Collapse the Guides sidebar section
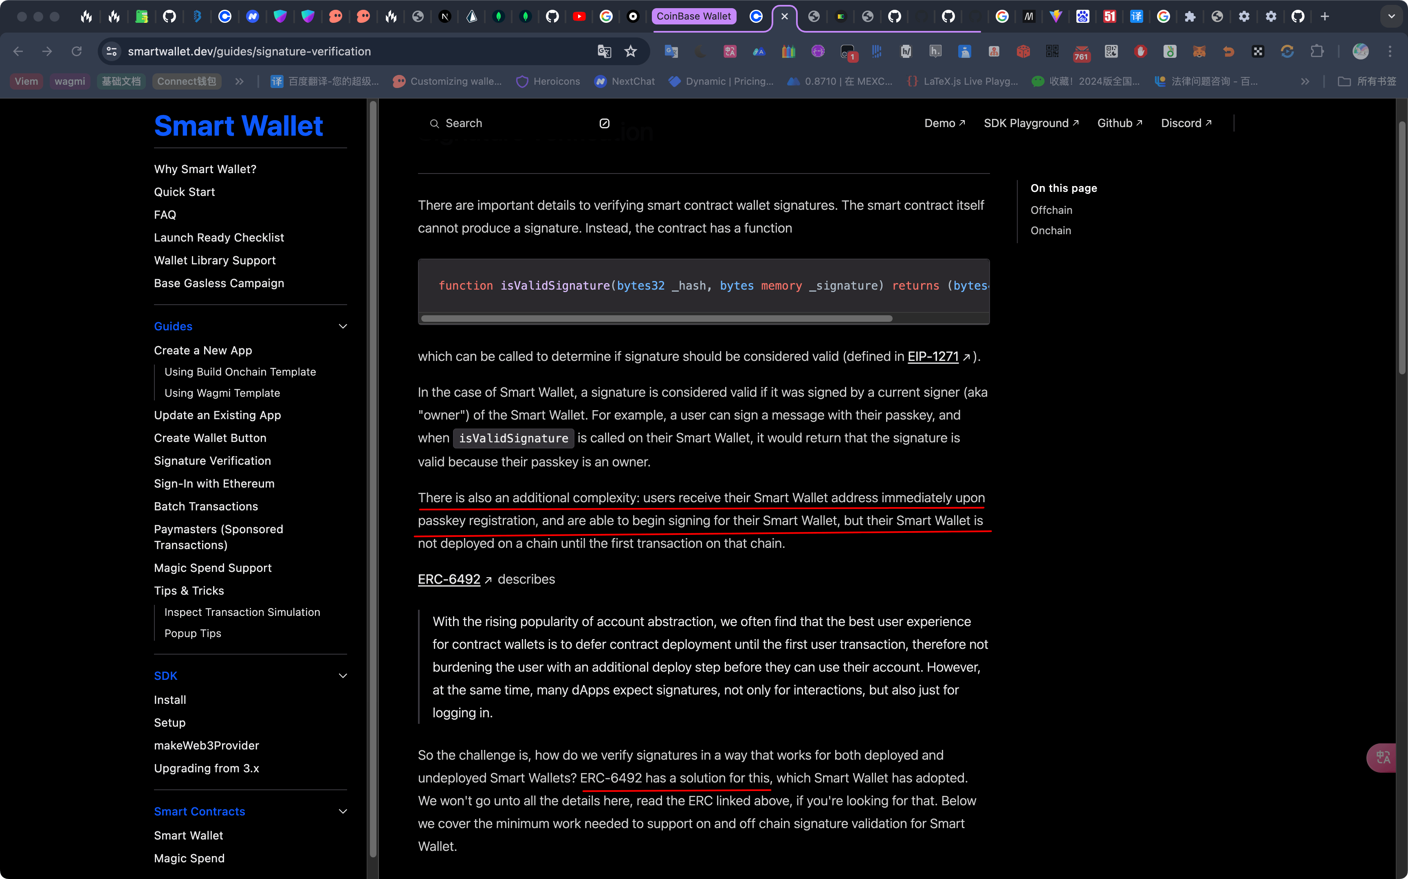The image size is (1408, 879). point(343,326)
